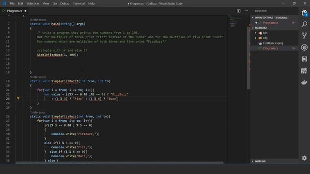Open the Explorer view in activity bar

[304, 13]
